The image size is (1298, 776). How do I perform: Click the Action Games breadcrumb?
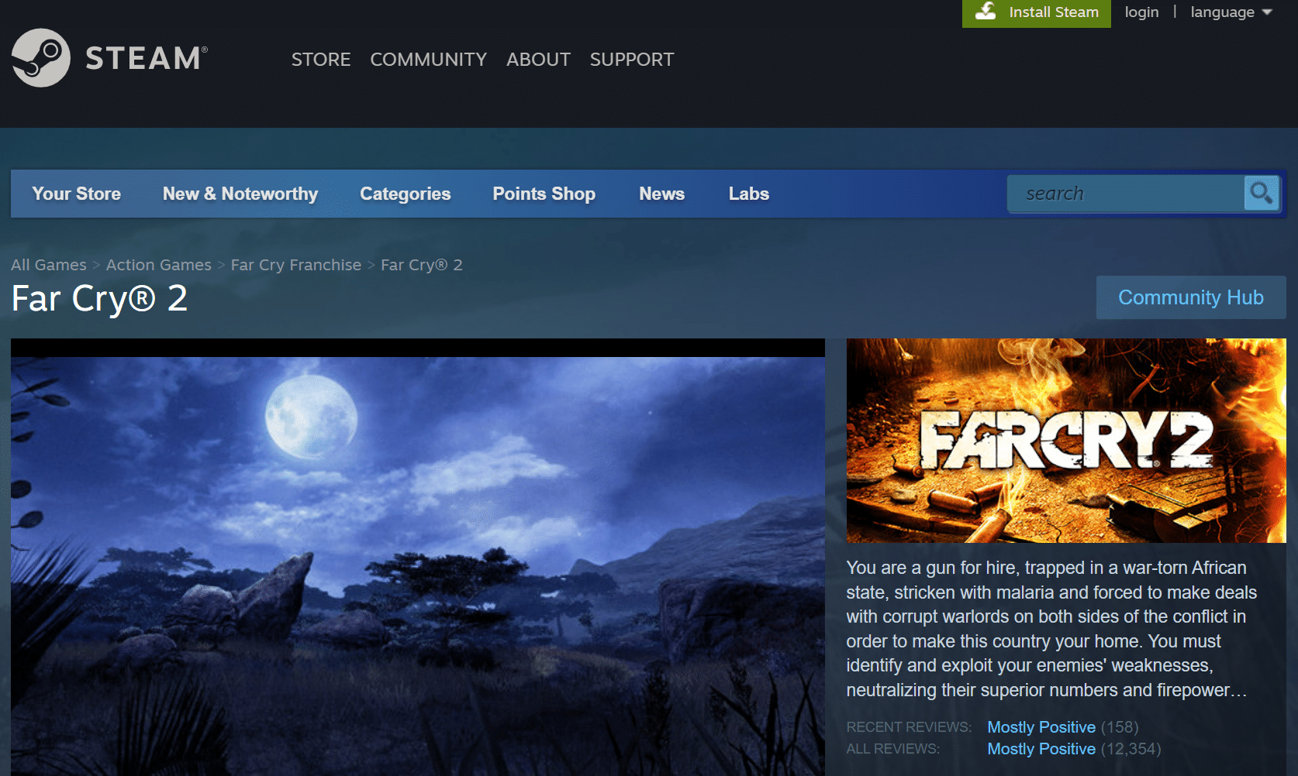coord(159,265)
